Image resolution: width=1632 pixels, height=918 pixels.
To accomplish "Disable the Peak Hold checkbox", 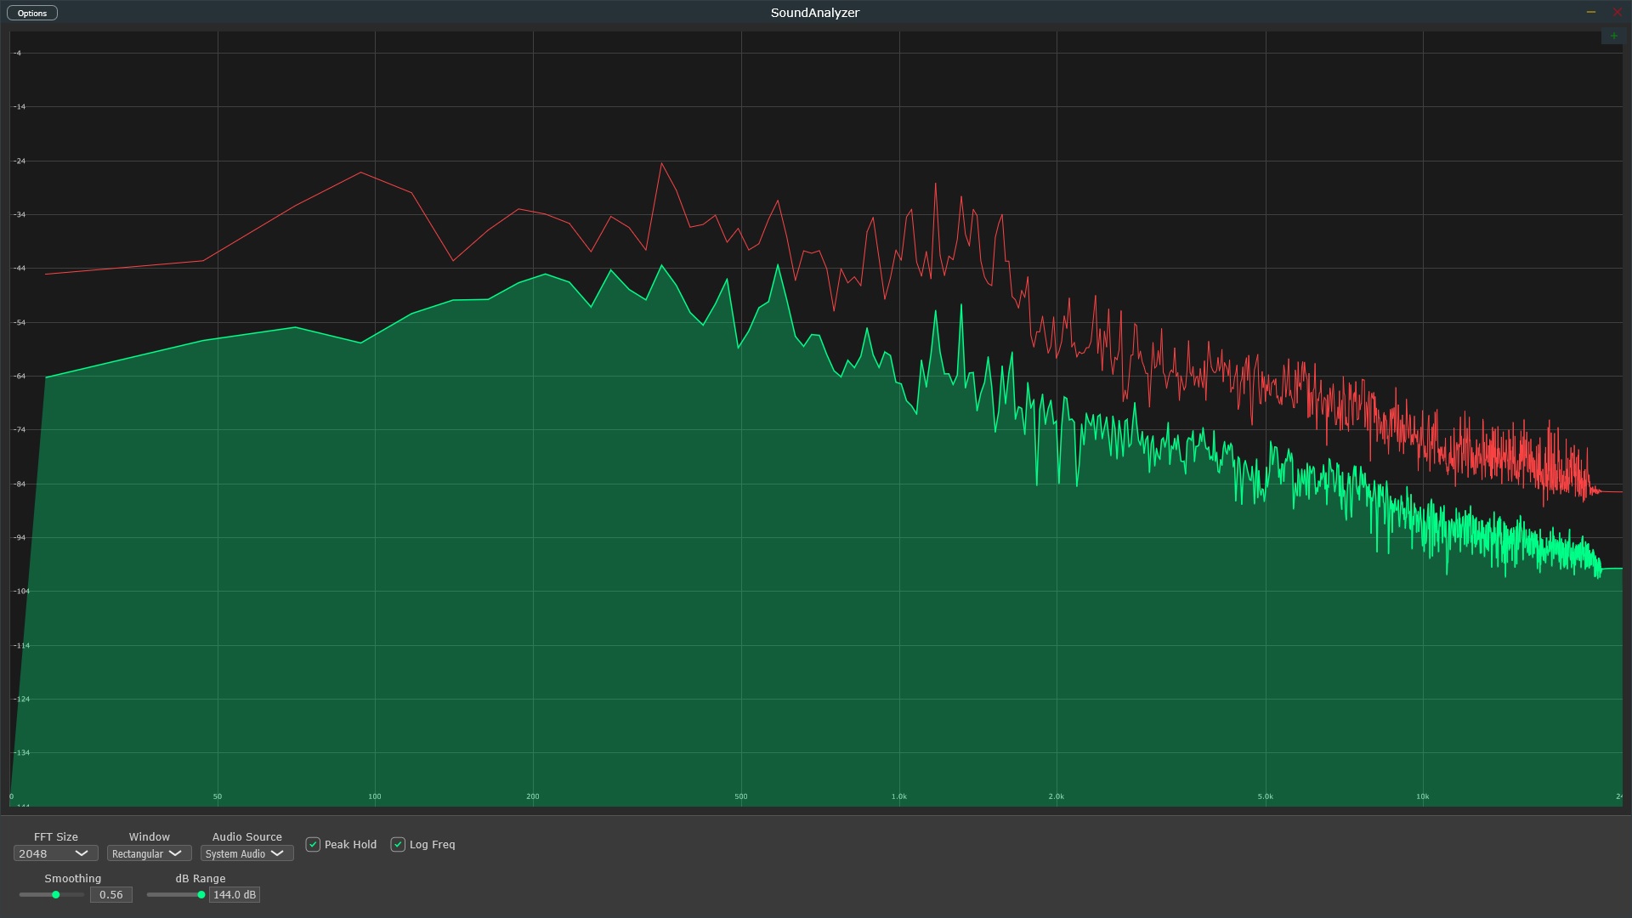I will 313,844.
